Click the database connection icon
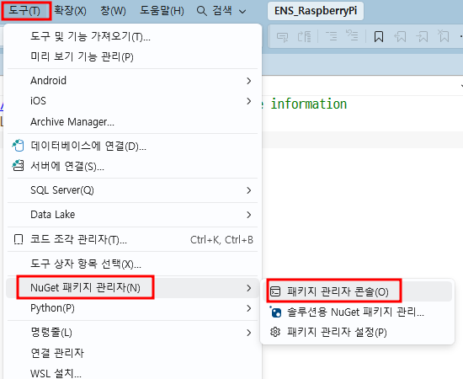463x379 pixels. pos(18,146)
